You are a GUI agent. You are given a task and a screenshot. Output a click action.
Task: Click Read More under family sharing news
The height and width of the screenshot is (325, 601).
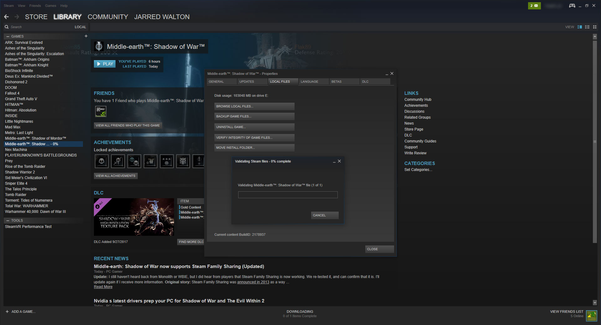click(x=103, y=287)
